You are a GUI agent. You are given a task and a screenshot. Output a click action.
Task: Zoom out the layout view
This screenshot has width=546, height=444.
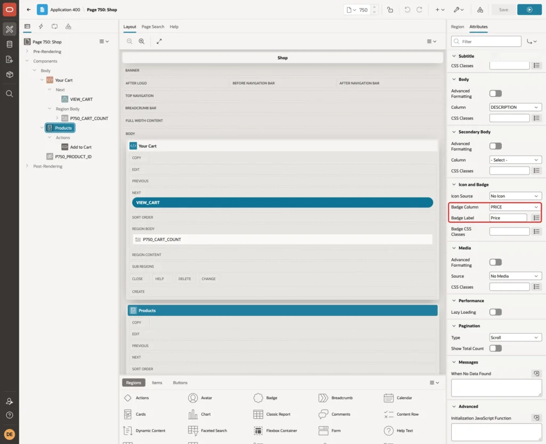(x=130, y=41)
